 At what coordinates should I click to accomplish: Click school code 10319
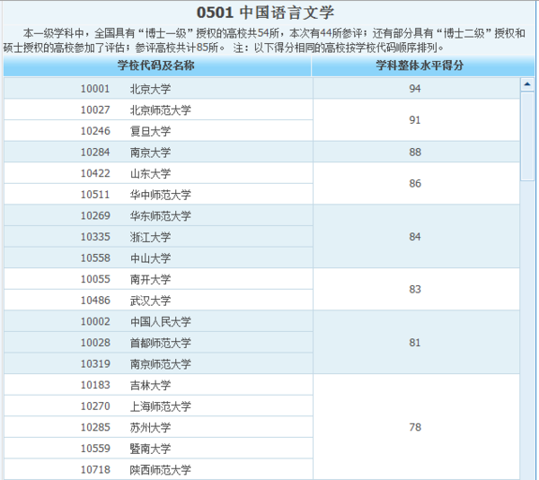(95, 363)
